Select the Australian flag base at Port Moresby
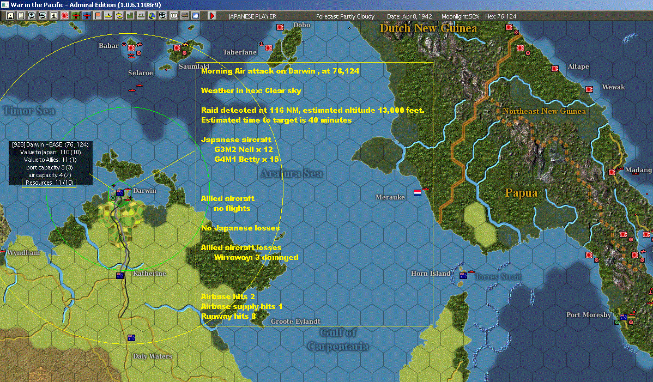Viewport: 653px width, 382px height. pos(624,317)
